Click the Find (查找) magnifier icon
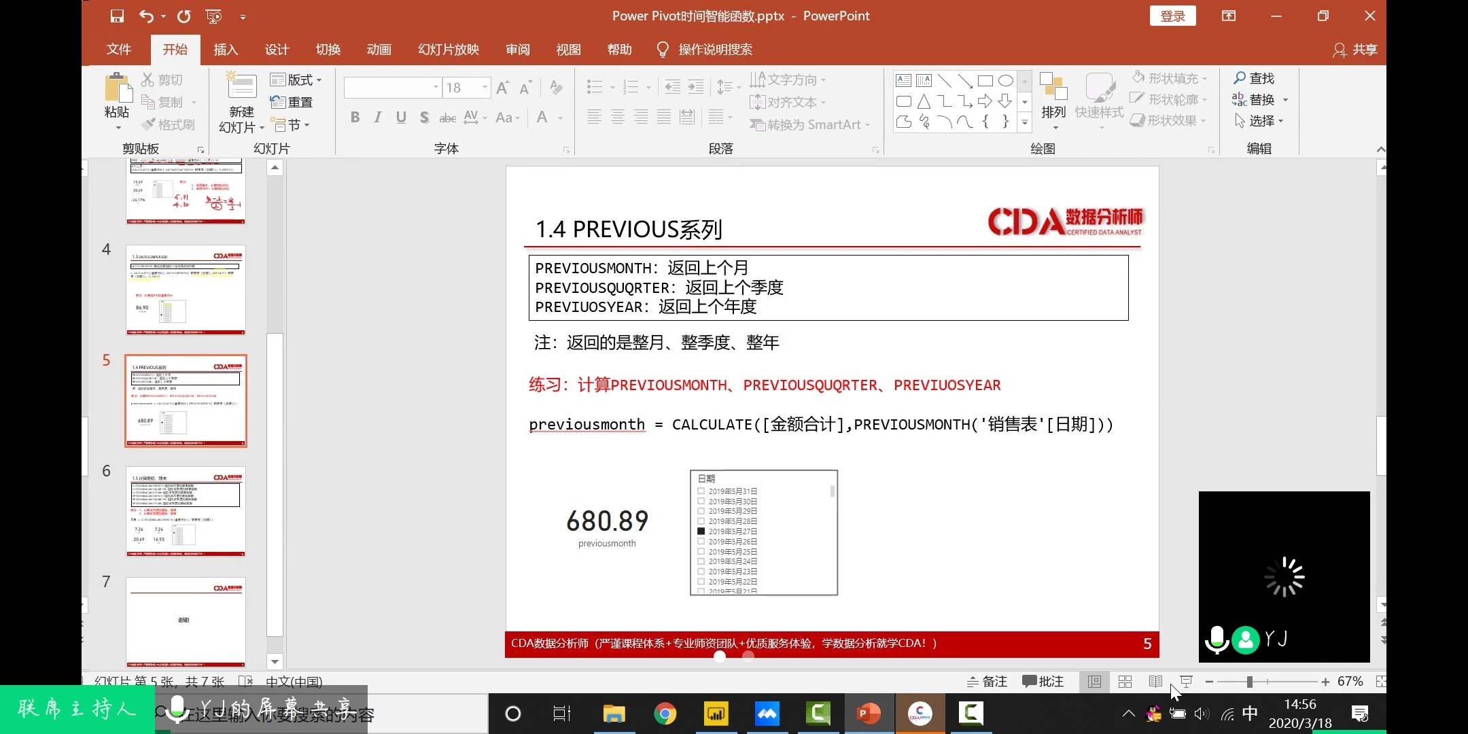 click(x=1240, y=78)
